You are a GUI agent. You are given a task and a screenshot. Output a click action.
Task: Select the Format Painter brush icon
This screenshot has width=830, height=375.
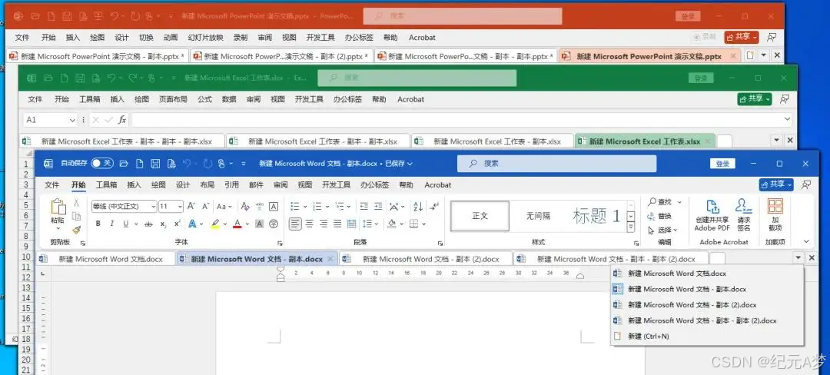[x=76, y=230]
